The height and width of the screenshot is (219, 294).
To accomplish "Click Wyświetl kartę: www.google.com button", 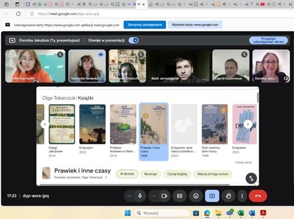I will coord(195,25).
